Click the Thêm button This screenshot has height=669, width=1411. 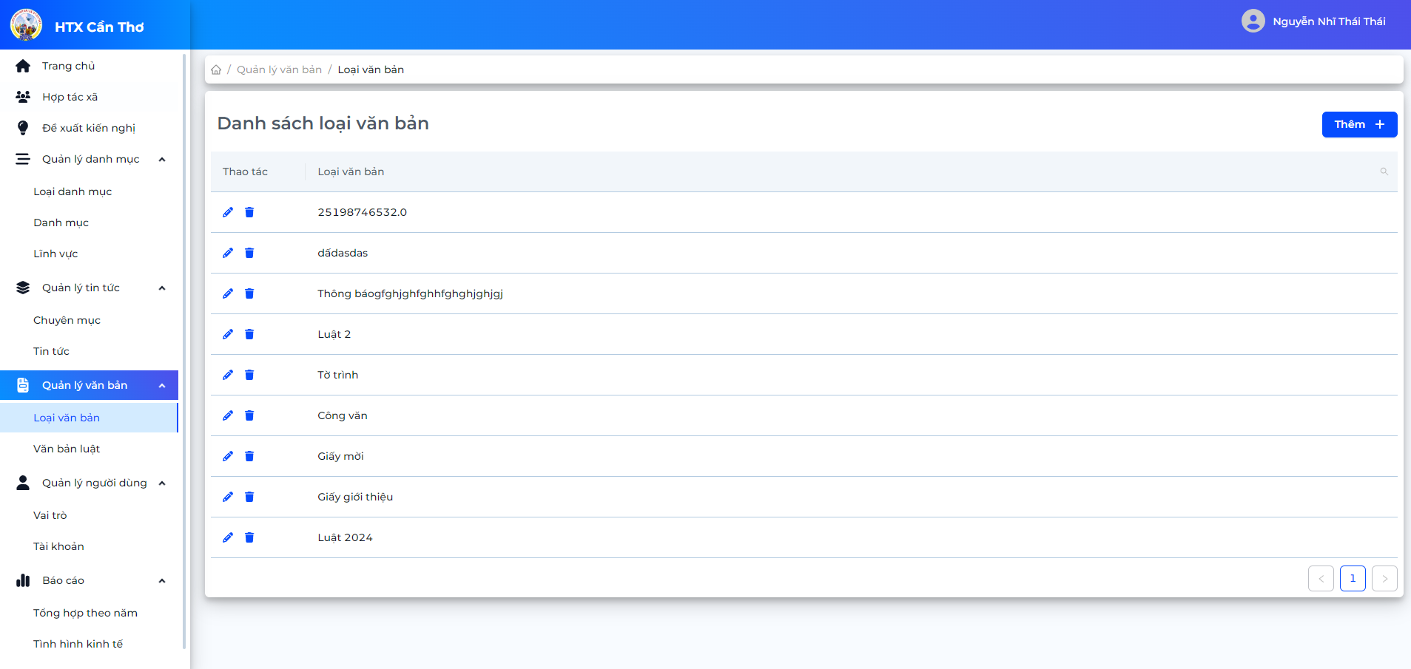1359,124
